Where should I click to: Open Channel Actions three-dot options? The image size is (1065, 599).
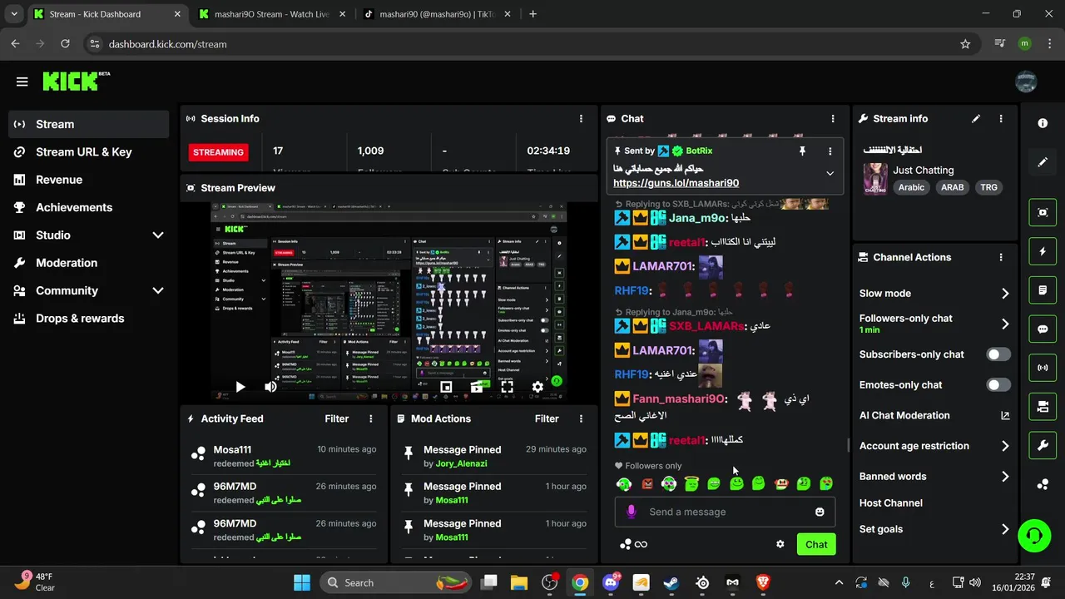[1001, 258]
